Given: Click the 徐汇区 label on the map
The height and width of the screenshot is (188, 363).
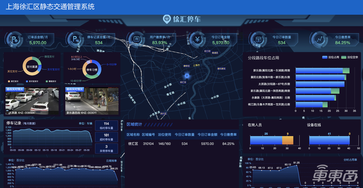Looking at the screenshot, I should coord(183,82).
